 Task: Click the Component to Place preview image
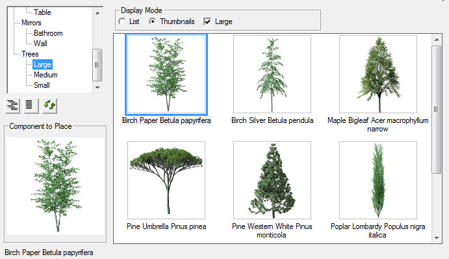[x=55, y=186]
